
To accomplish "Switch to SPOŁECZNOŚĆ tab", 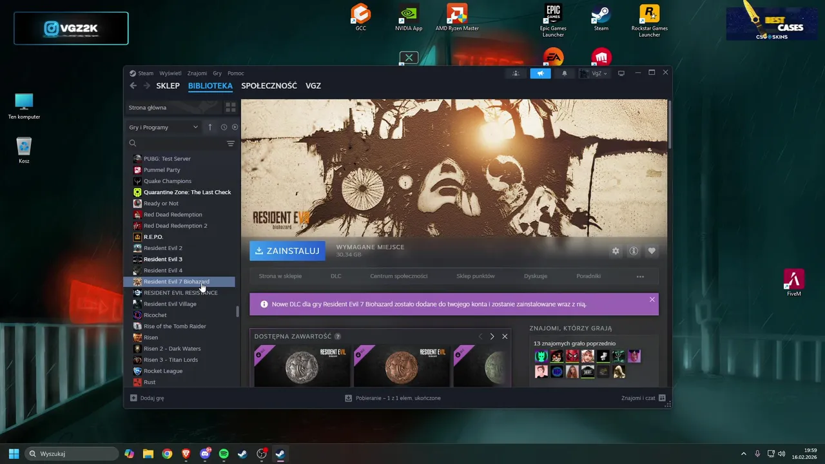I will [269, 86].
